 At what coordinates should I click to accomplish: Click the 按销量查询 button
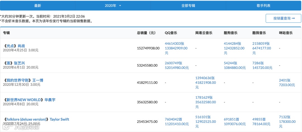(x=283, y=18)
